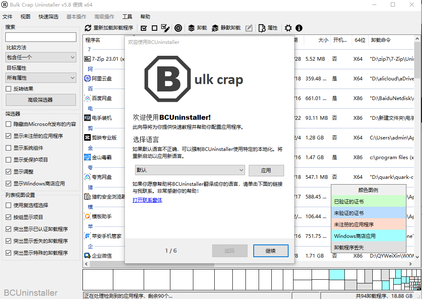
Task: Click the deselect-all empty square toolbar icon
Action: click(x=154, y=28)
